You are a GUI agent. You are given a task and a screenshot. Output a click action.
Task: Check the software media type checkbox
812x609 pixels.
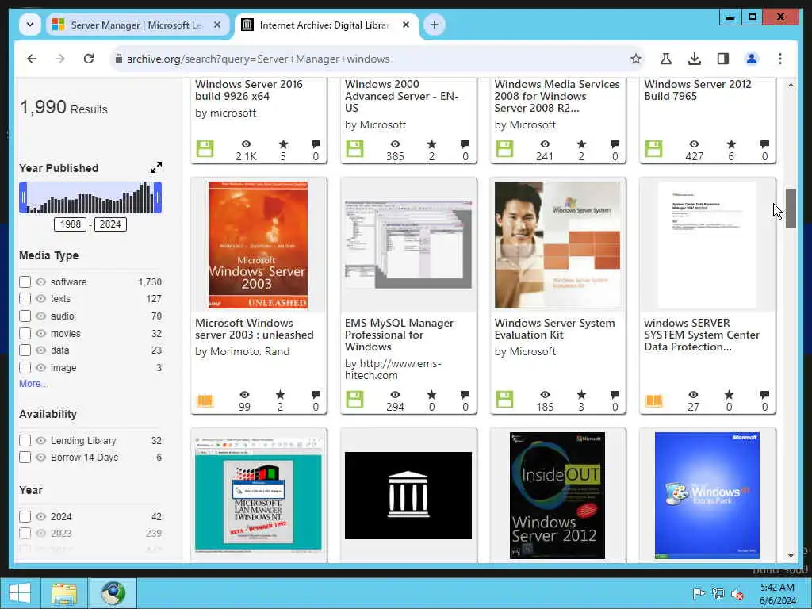25,282
